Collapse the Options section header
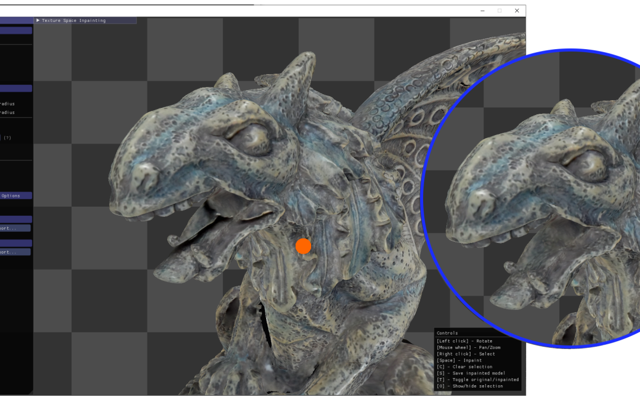The image size is (640, 400). coord(16,196)
